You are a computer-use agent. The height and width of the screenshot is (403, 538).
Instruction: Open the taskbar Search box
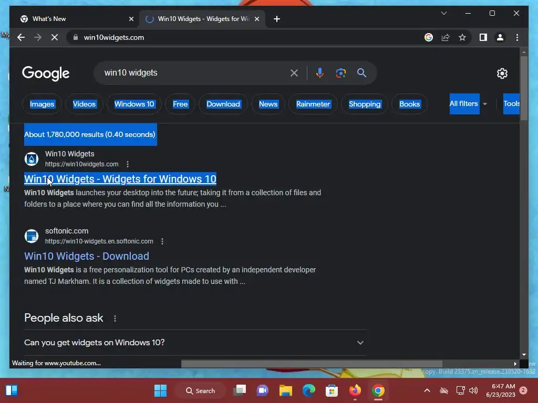[200, 390]
